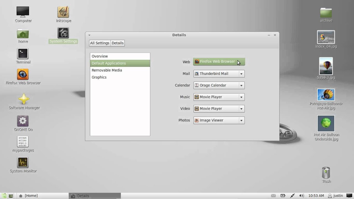The height and width of the screenshot is (199, 354).
Task: Click the Details taskbar window button
Action: 95,196
